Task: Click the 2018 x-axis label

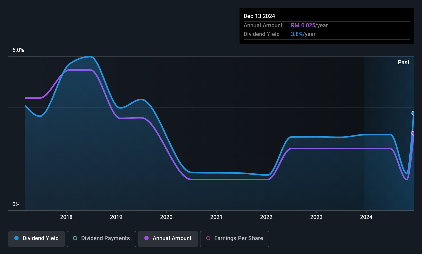Action: point(66,217)
